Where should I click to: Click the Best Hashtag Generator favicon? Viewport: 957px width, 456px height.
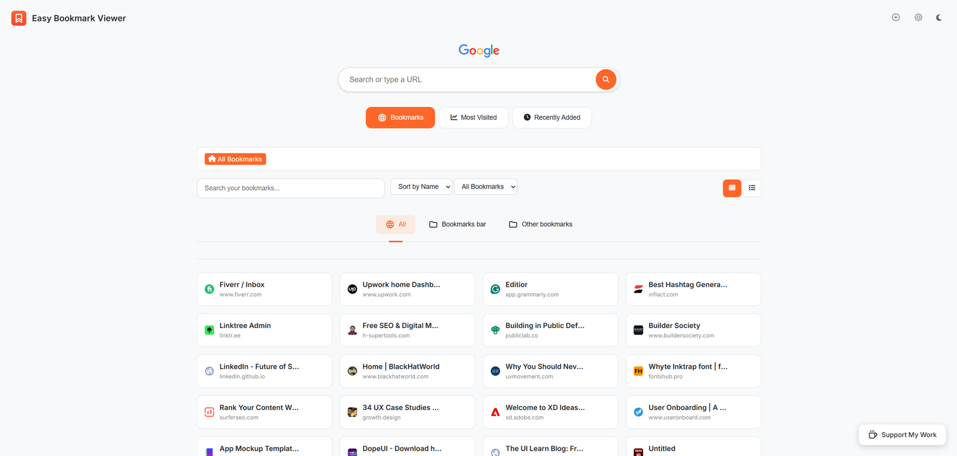[x=638, y=289]
